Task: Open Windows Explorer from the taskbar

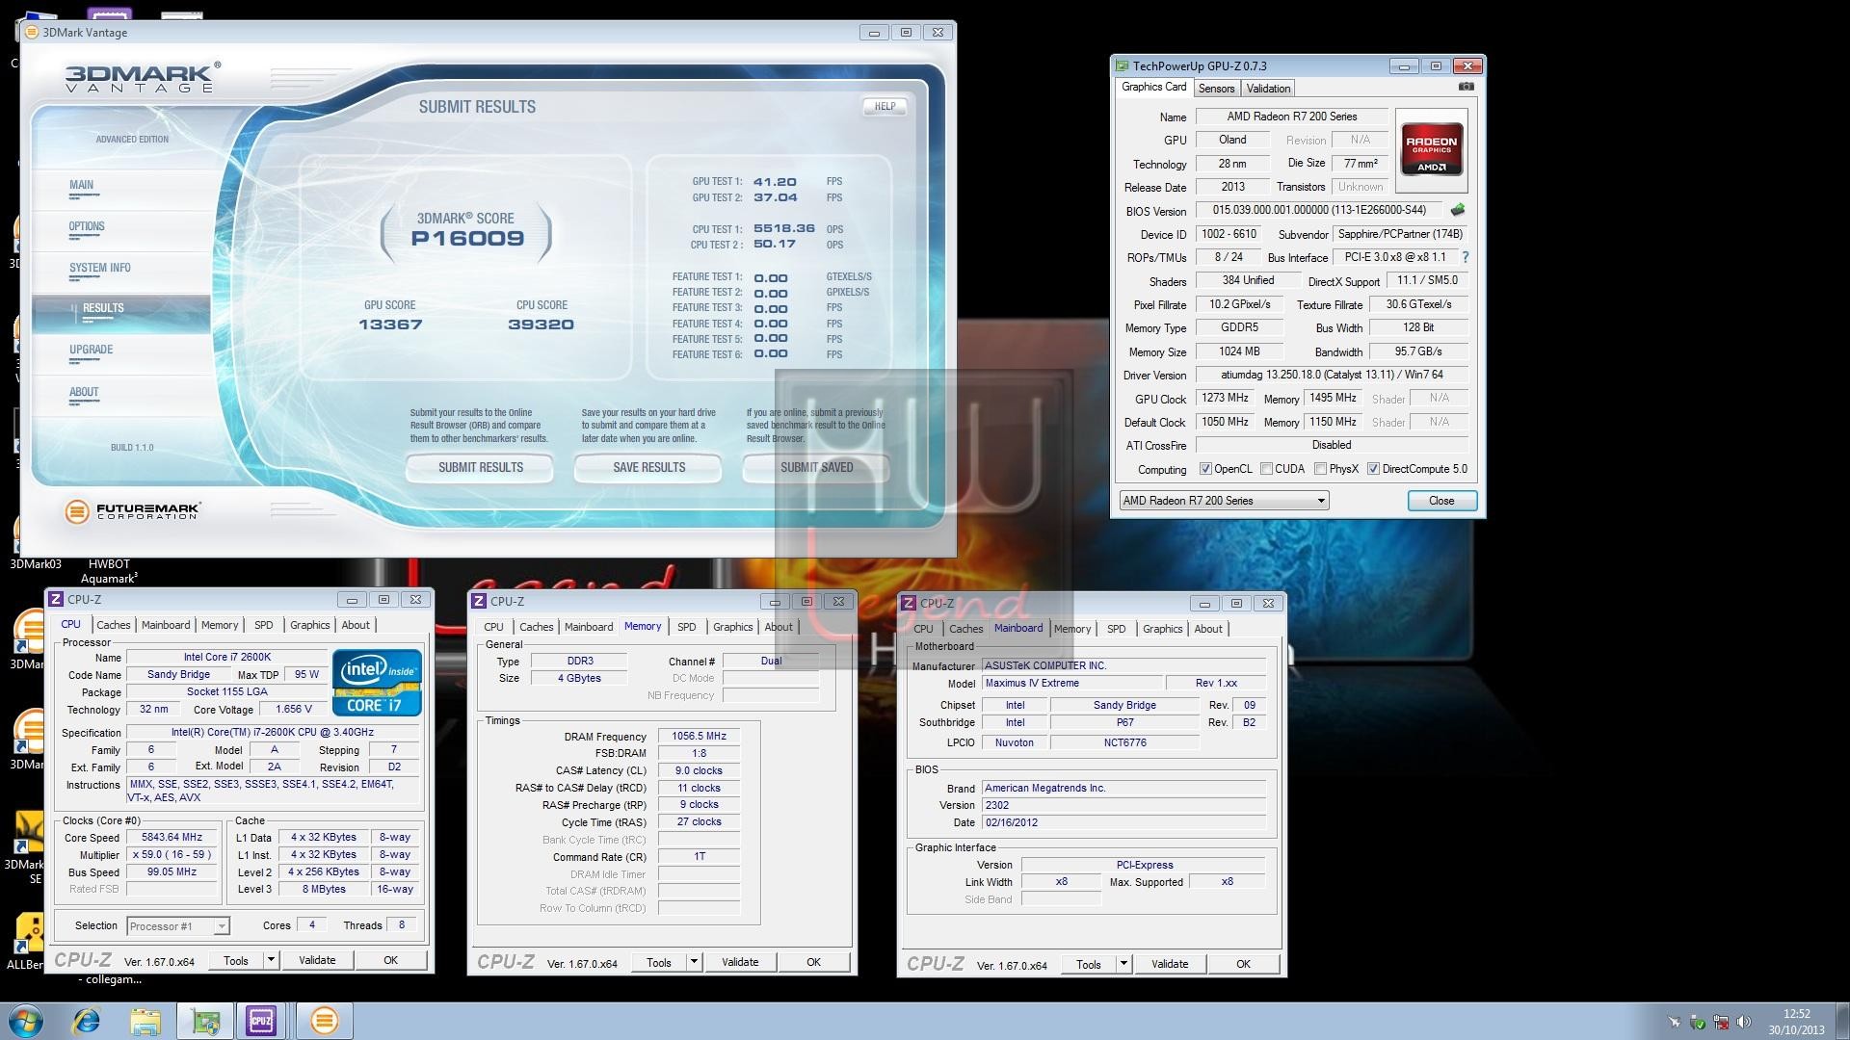Action: pyautogui.click(x=145, y=1021)
